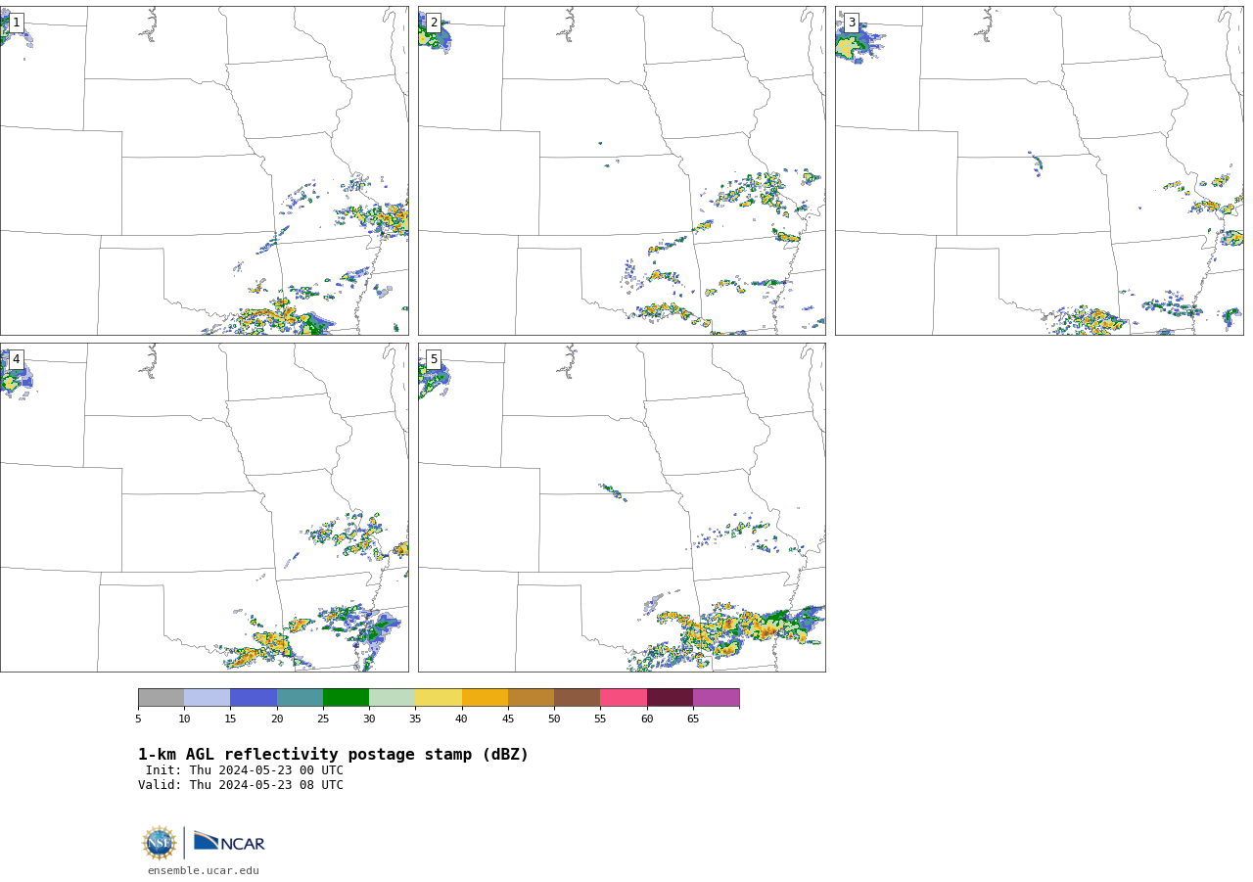Select the orange 40-45 dBZ swatch

[485, 698]
